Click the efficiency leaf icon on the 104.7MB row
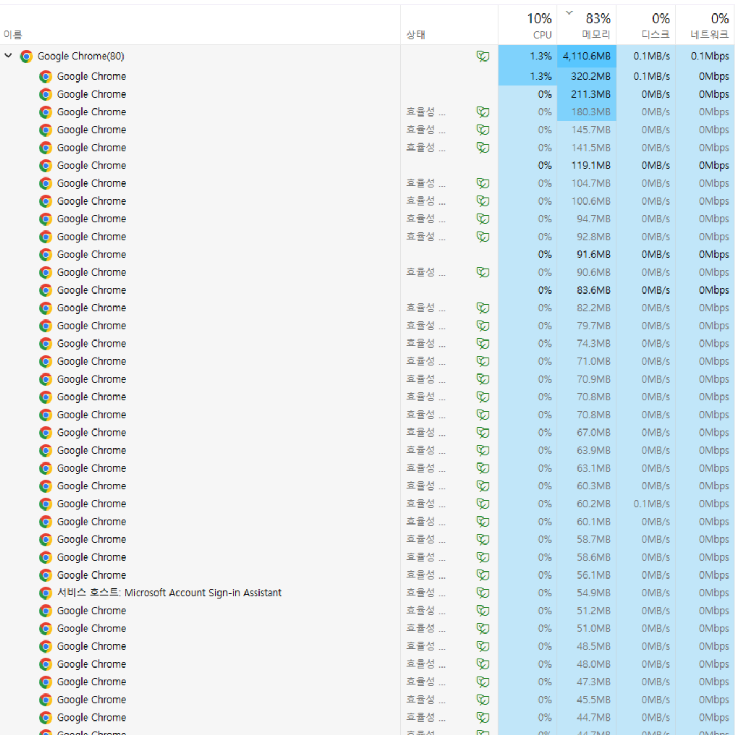 (483, 183)
